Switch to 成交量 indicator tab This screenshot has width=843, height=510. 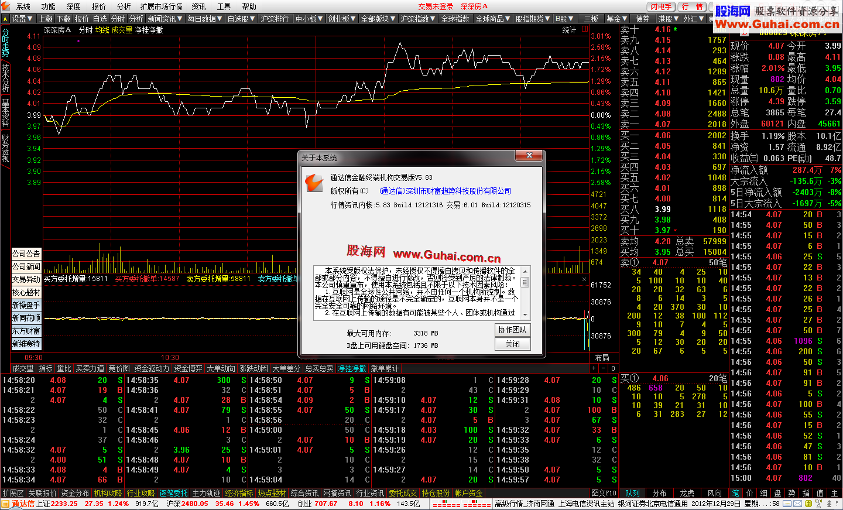(x=23, y=368)
